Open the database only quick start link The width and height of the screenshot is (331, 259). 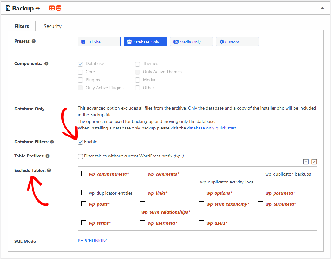tap(212, 128)
